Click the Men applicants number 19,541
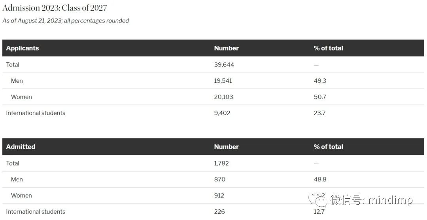This screenshot has height=220, width=427. click(223, 81)
